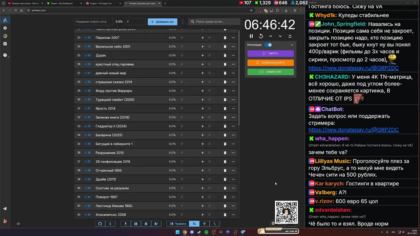420x236 pixels.
Task: Open the browser tab list chevron
Action: click(x=4, y=3)
